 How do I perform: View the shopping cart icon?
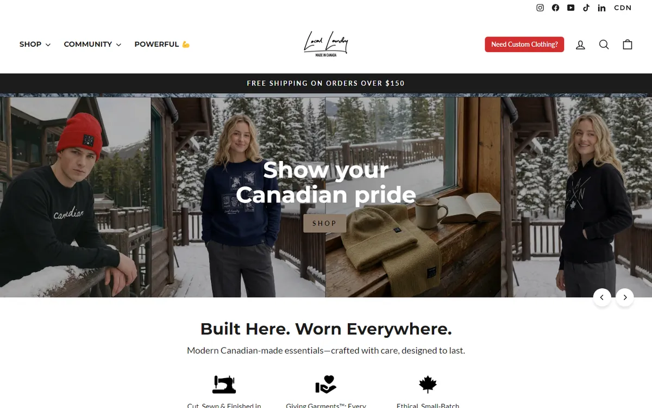(628, 45)
